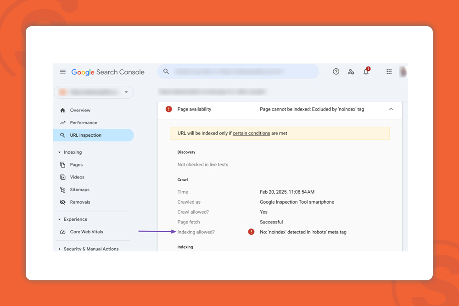Click the Performance trend icon
The width and height of the screenshot is (459, 306).
(62, 122)
